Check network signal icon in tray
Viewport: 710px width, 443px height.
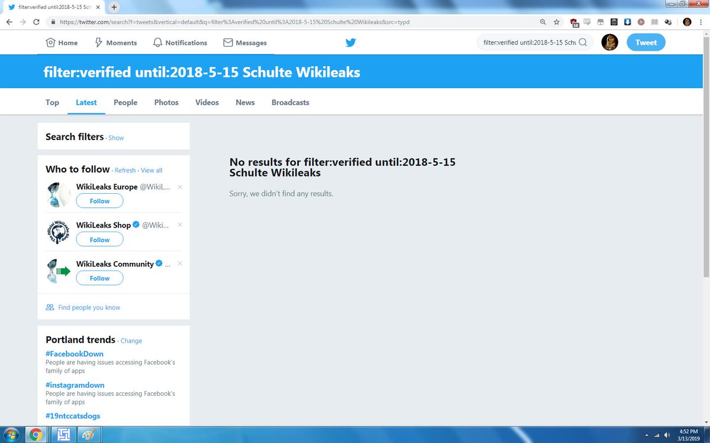656,435
